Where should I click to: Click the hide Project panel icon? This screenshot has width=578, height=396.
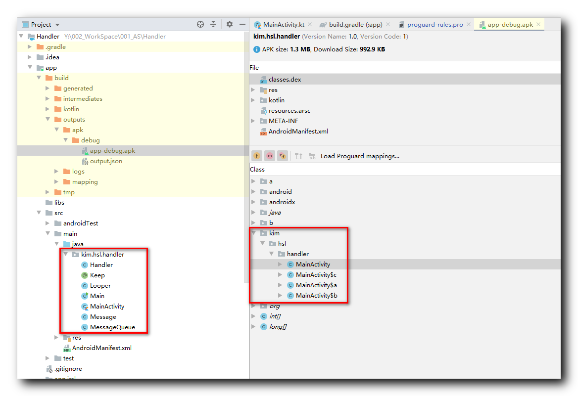(242, 24)
